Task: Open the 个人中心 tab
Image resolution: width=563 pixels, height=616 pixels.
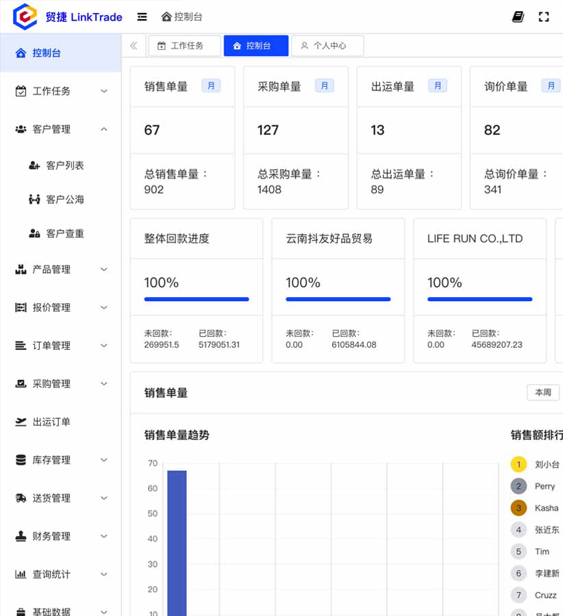Action: tap(327, 46)
